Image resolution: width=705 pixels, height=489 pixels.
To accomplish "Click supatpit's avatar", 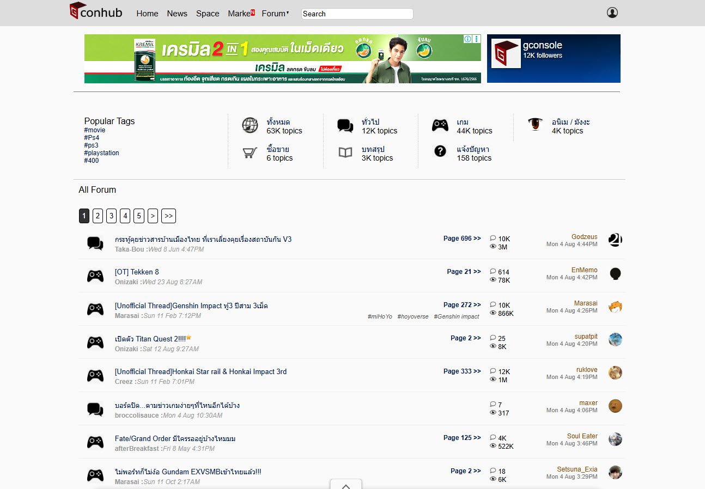I will [x=615, y=340].
